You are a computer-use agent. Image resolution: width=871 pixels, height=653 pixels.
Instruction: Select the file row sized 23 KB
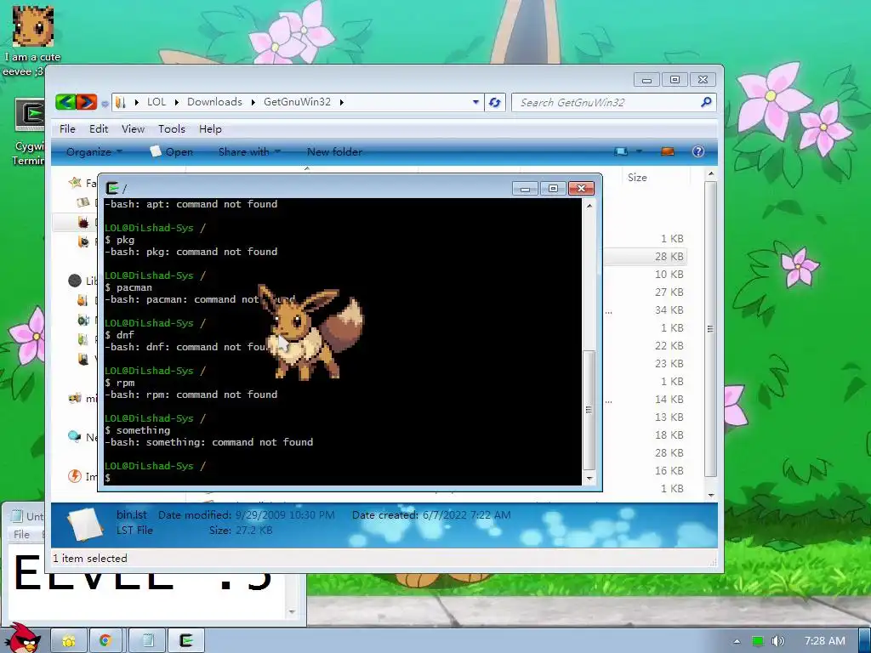(x=645, y=363)
